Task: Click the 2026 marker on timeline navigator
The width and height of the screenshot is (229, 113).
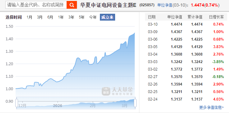Action: [x=58, y=106]
